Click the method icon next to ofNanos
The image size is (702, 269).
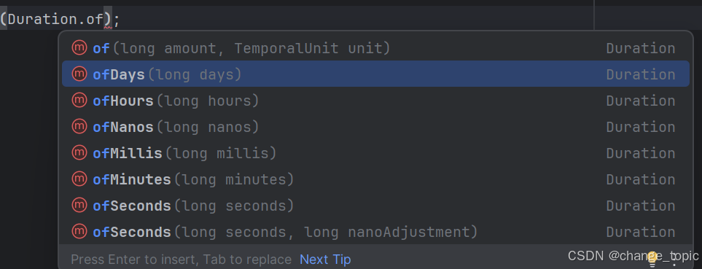[x=79, y=127]
